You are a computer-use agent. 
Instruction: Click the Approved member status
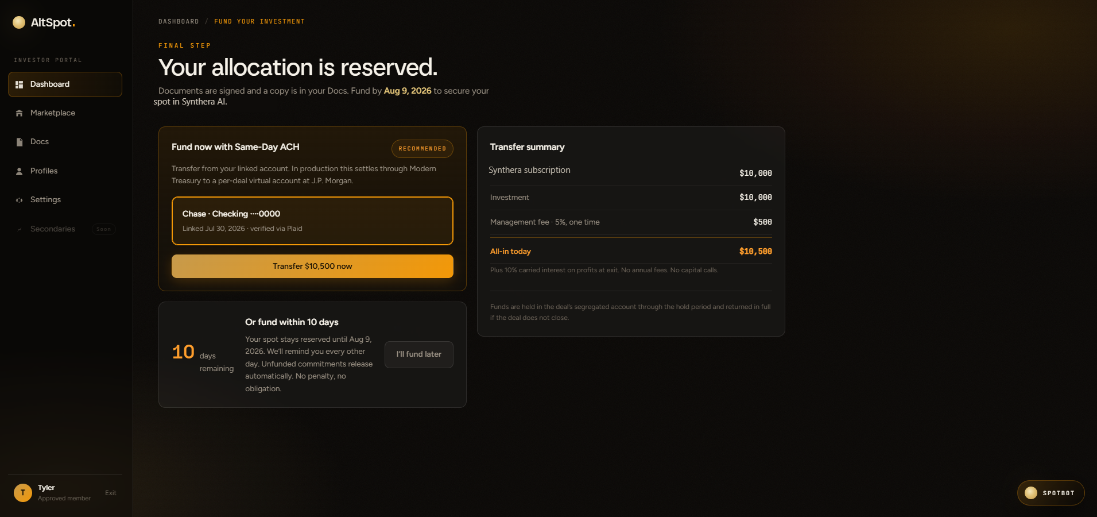[64, 499]
